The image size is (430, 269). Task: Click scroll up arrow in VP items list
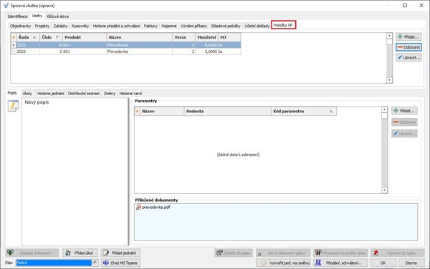(389, 36)
